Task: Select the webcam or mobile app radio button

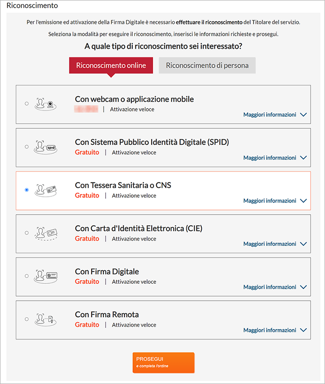Action: point(27,104)
